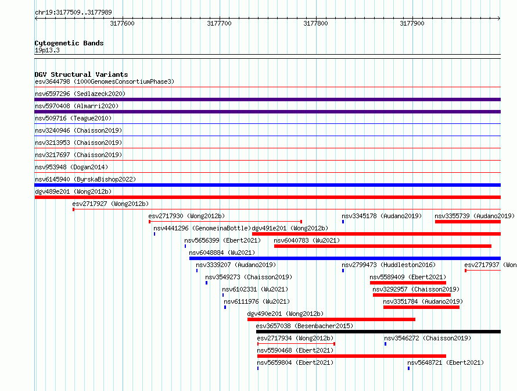This screenshot has width=517, height=391.
Task: Select the DGV Structural Variants track heading
Action: tap(81, 74)
